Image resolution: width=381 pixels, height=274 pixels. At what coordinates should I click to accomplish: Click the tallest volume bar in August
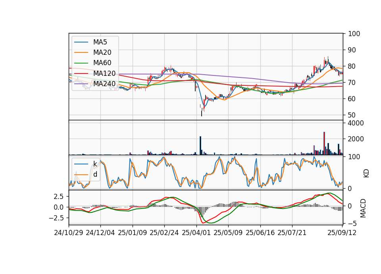(x=324, y=143)
